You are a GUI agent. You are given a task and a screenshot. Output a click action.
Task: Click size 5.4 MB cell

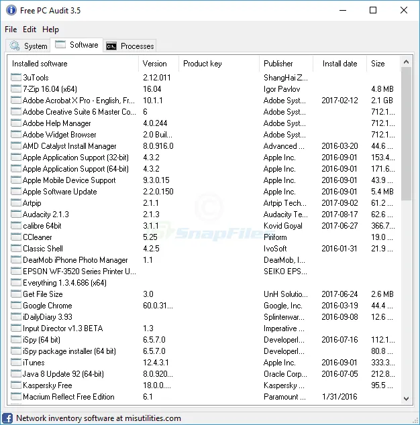click(x=382, y=191)
